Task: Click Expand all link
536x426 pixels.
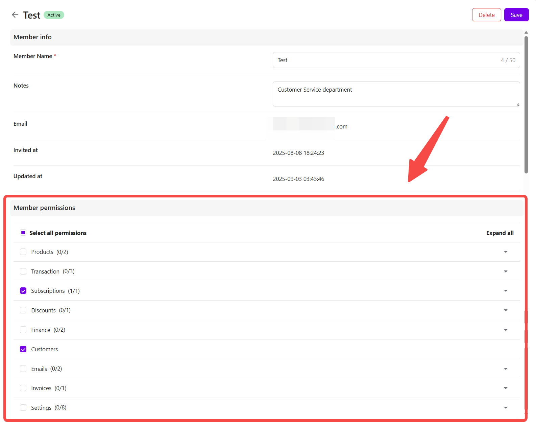Action: tap(500, 233)
